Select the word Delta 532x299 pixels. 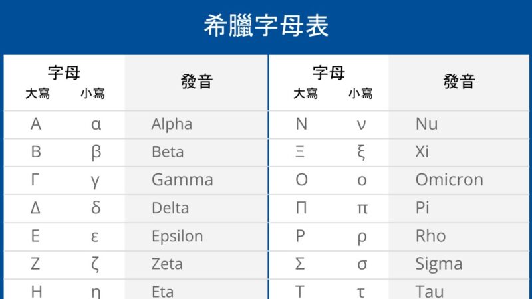pyautogui.click(x=170, y=208)
